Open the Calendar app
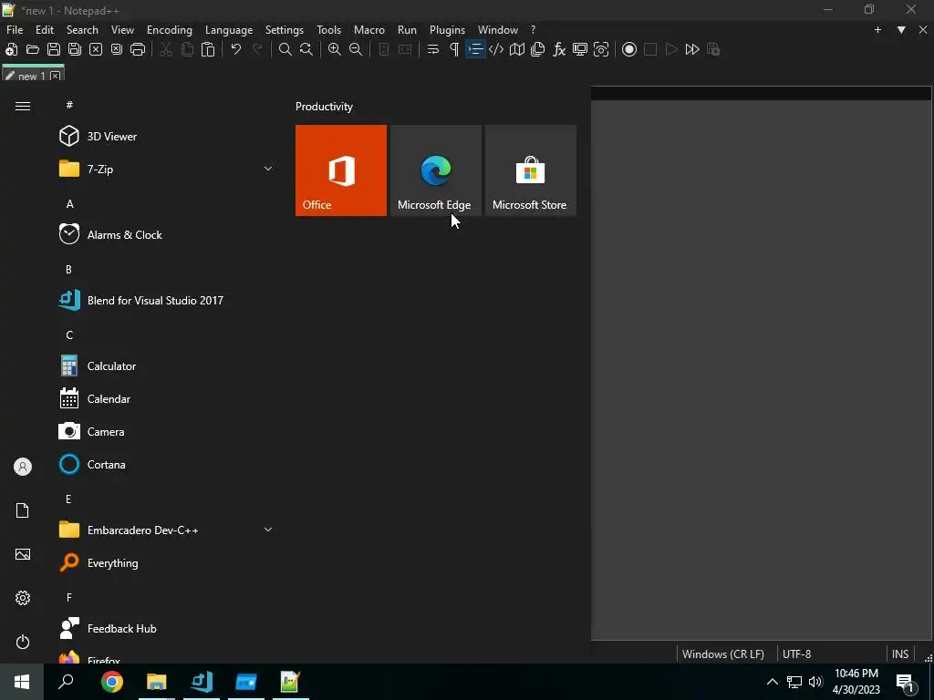Viewport: 934px width, 700px height. pos(167,399)
